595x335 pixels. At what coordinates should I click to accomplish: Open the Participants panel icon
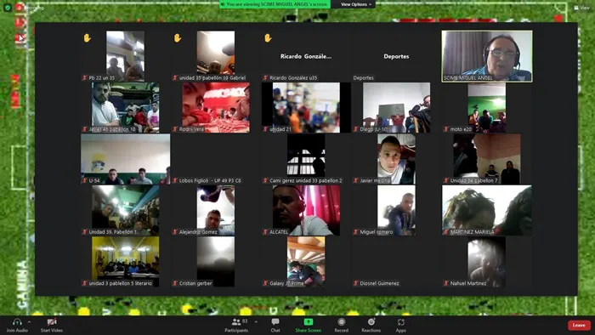236,322
